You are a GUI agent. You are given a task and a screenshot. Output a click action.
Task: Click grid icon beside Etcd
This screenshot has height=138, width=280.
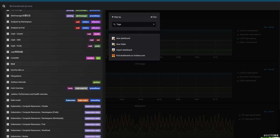[8, 64]
